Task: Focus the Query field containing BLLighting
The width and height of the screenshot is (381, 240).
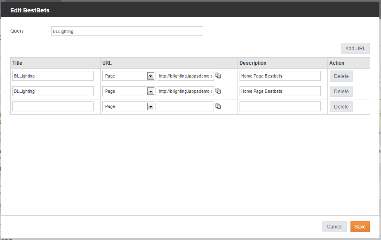Action: click(127, 31)
